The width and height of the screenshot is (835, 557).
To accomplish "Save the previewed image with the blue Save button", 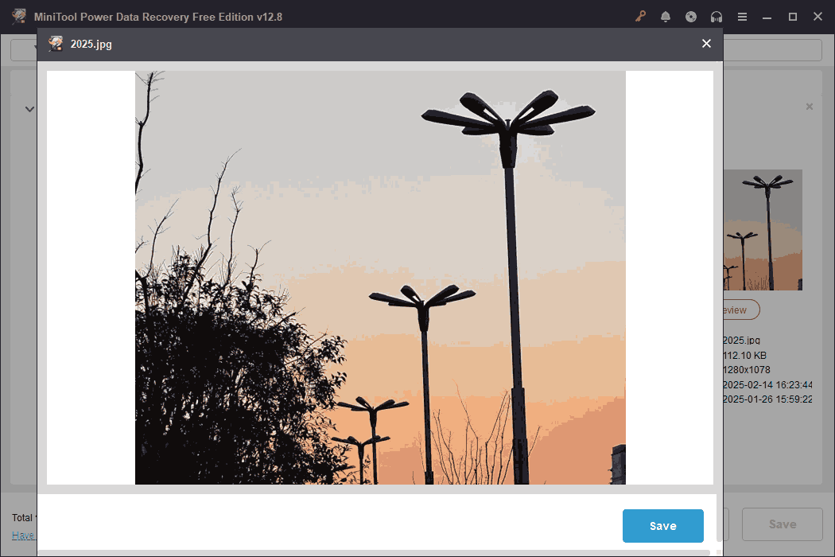I will pyautogui.click(x=662, y=525).
